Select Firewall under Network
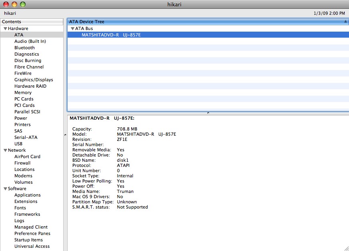Image resolution: width=349 pixels, height=251 pixels. pos(22,163)
